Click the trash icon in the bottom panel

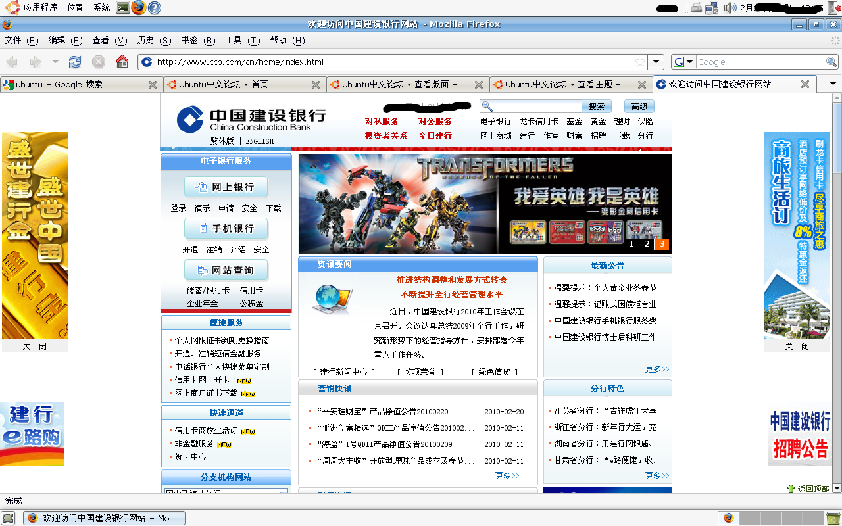833,517
